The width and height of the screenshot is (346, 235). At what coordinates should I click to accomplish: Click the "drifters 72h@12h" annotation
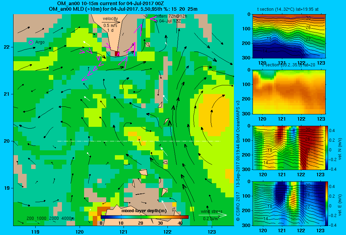coord(171,16)
